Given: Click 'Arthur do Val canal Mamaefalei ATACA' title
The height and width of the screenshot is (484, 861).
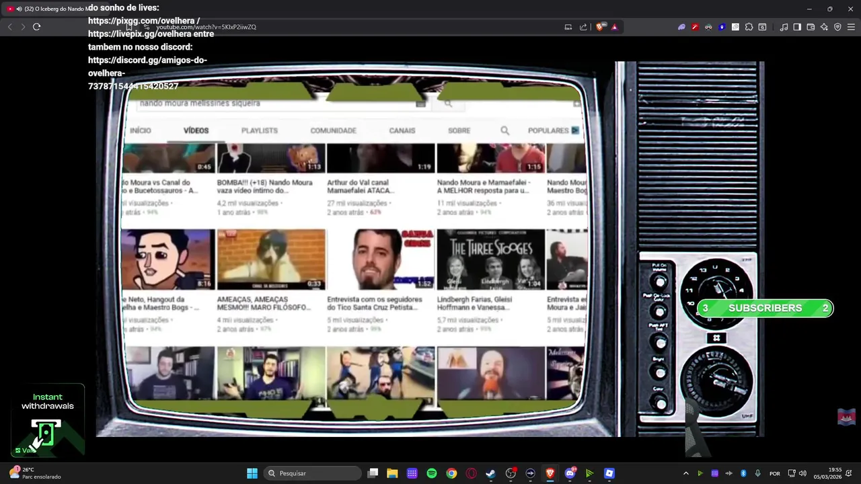Looking at the screenshot, I should pyautogui.click(x=360, y=186).
